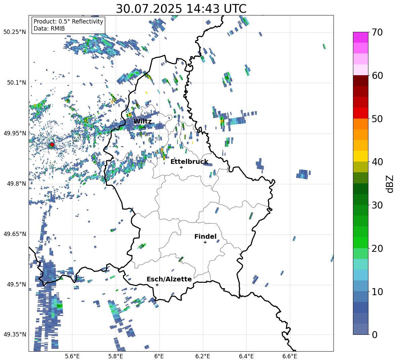Click the dark red colorbar swatch below 60

(x=360, y=81)
